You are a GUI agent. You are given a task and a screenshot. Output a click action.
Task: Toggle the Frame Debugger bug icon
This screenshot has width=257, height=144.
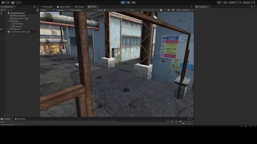point(161,10)
